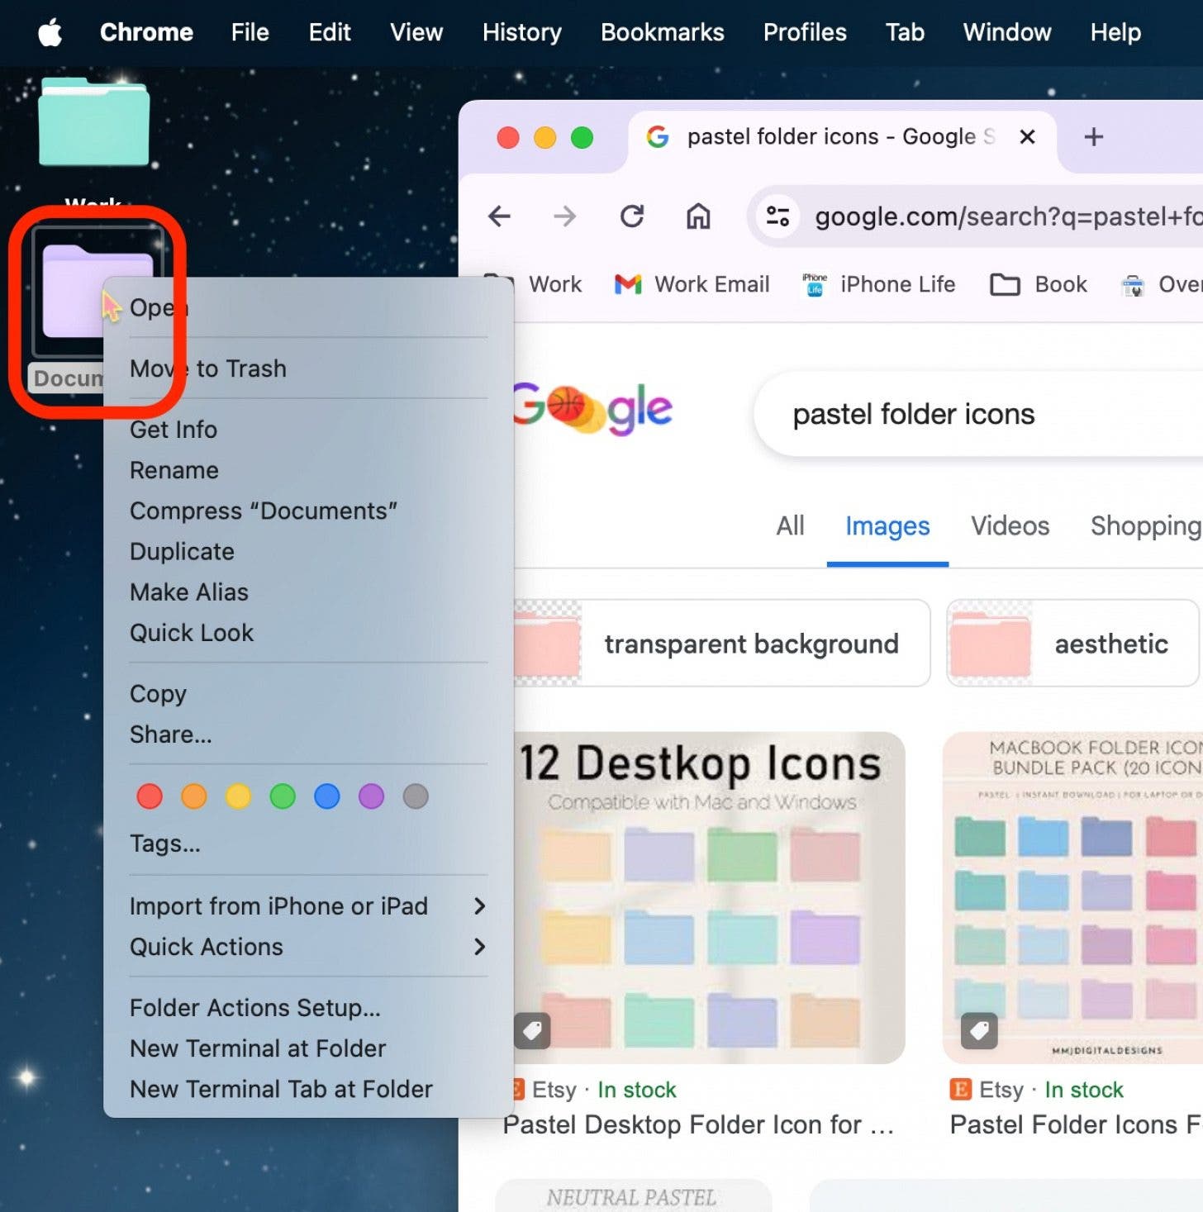
Task: Click the transparent background search refinement
Action: point(752,644)
